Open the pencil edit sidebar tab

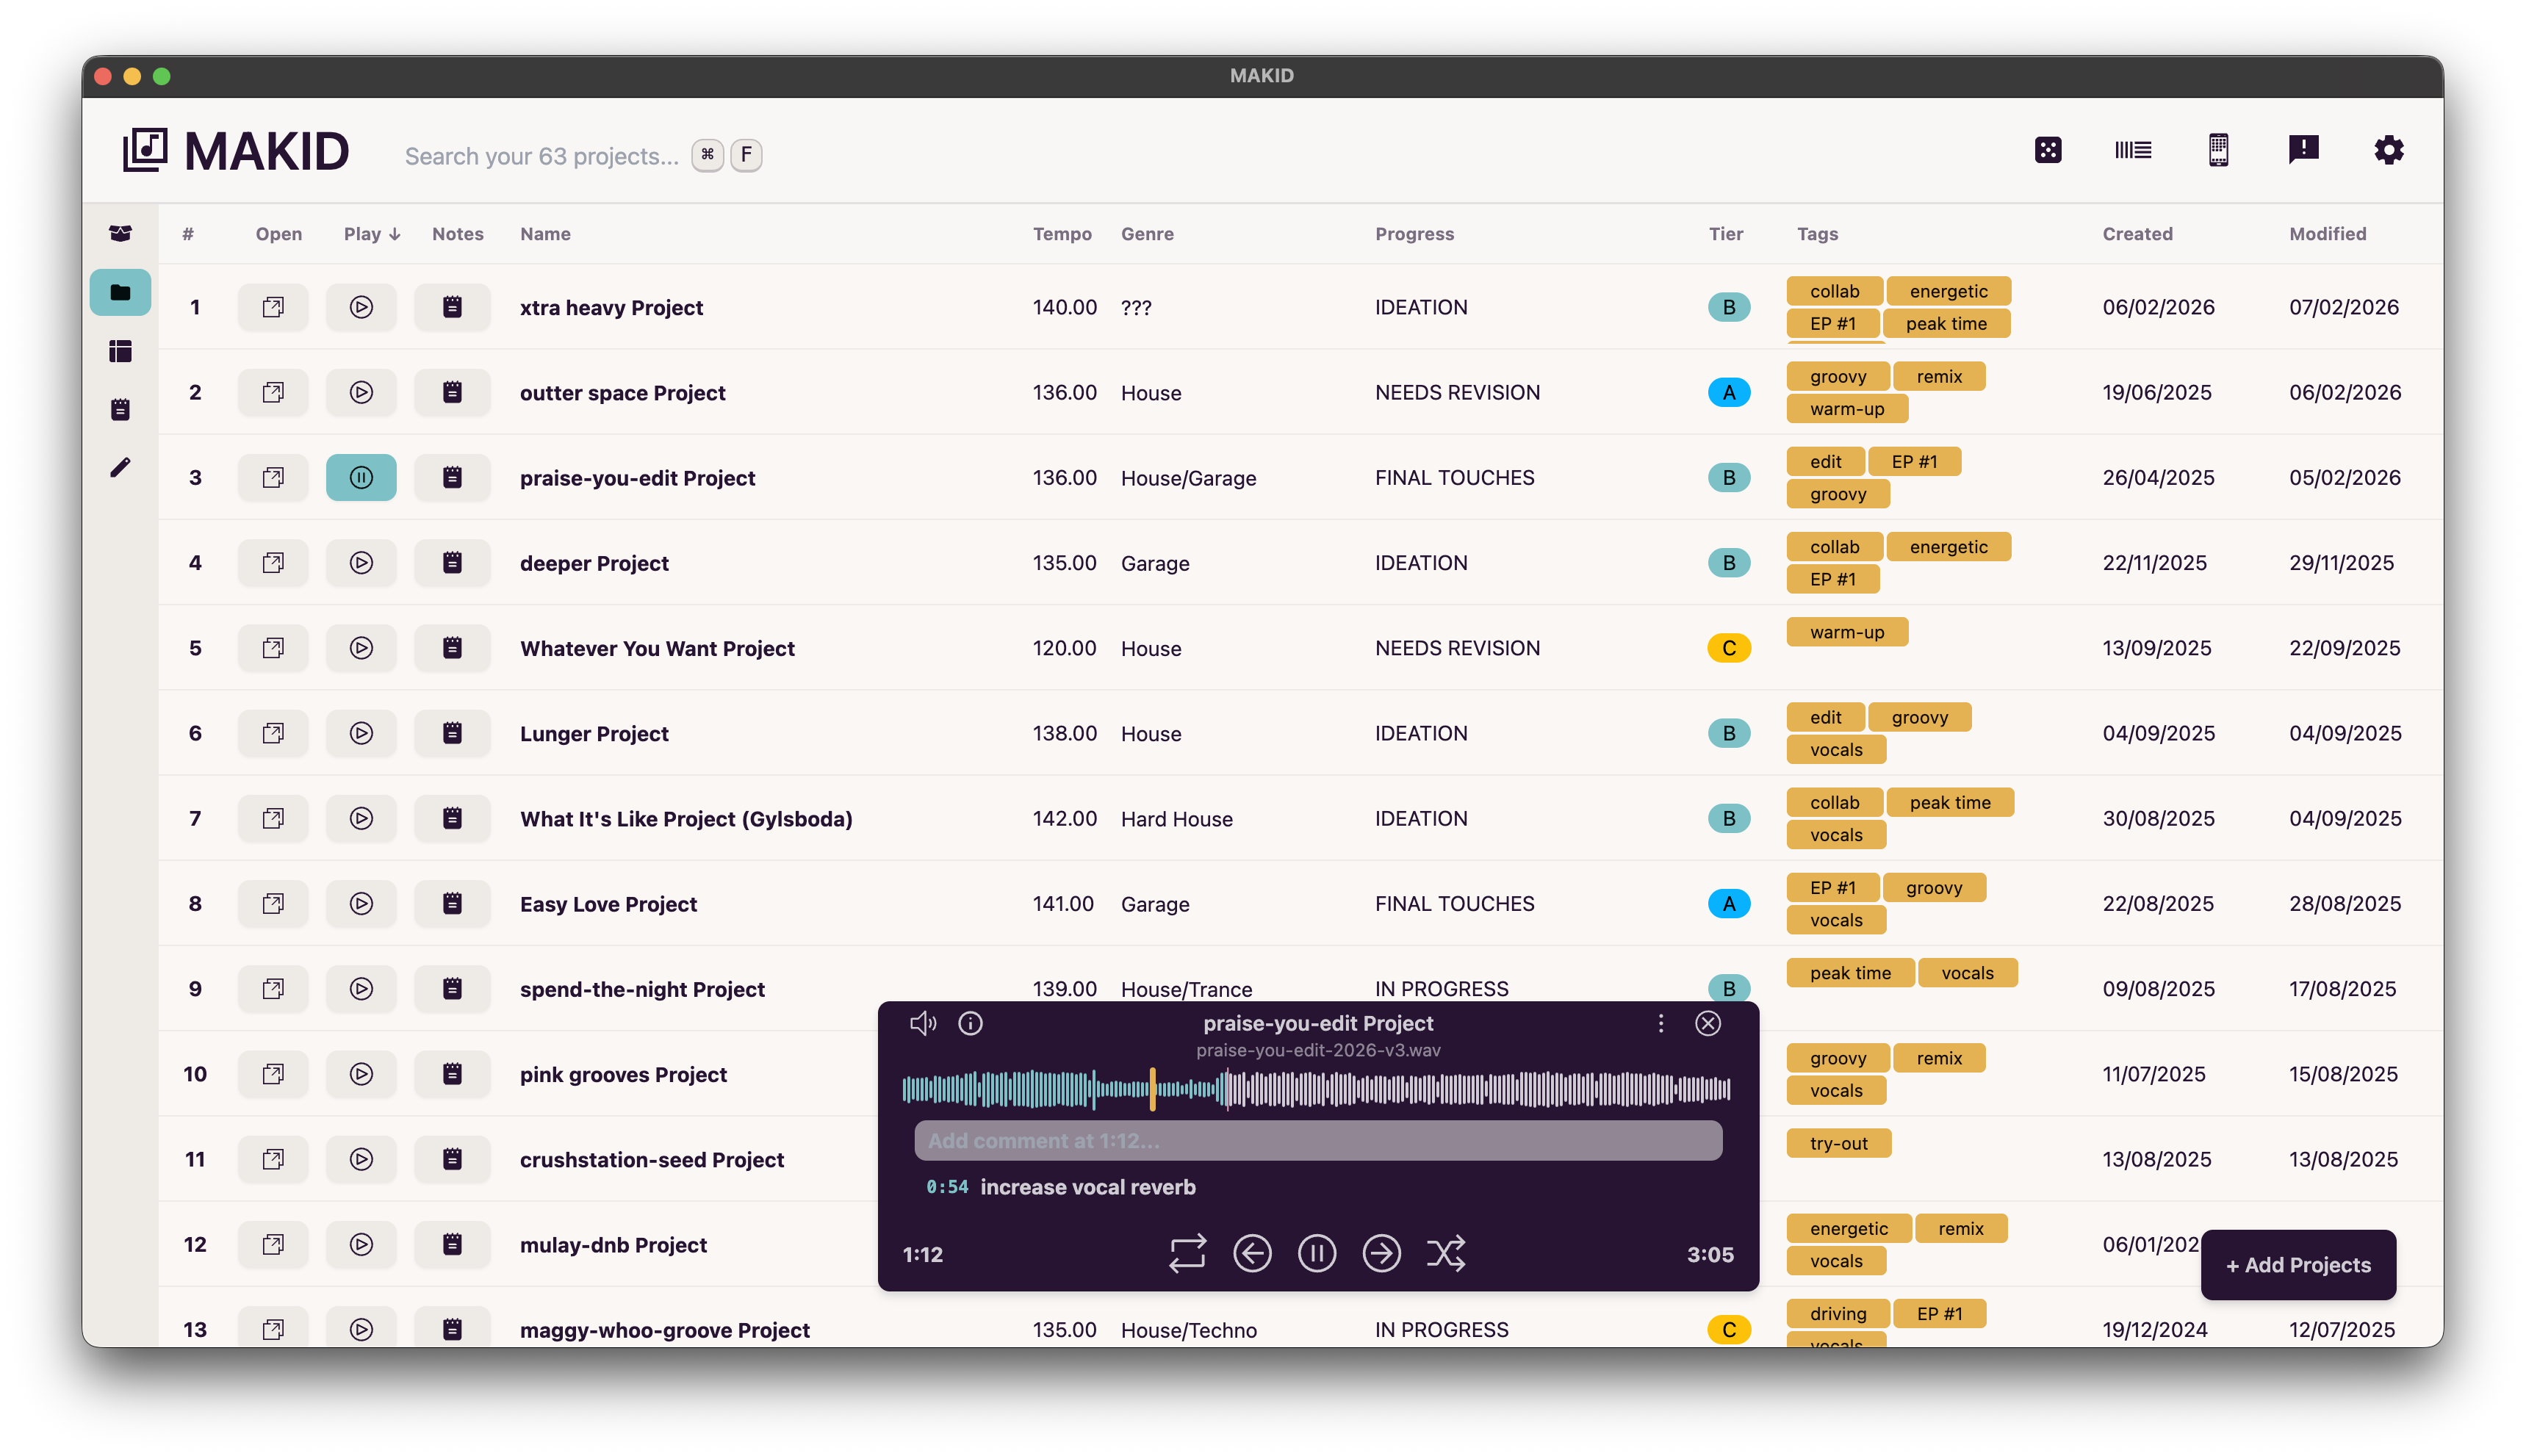coord(120,467)
